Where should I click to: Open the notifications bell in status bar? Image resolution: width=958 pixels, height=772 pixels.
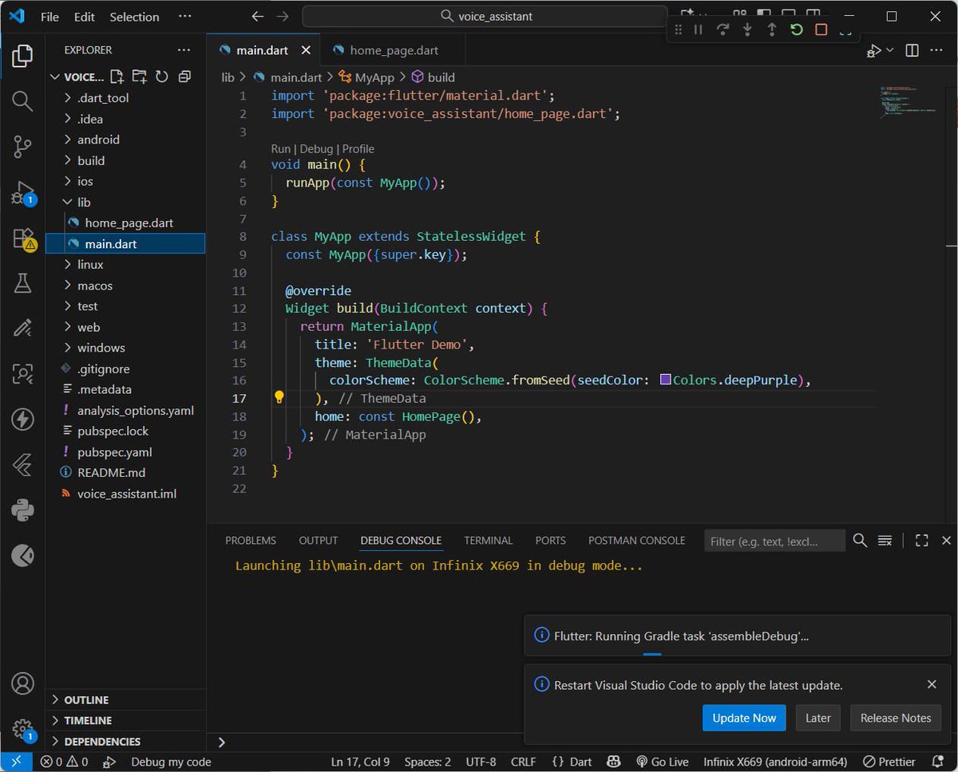tap(938, 762)
